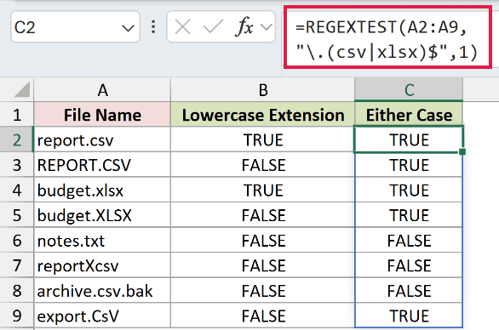Cancel formula entry with the X icon
This screenshot has width=499, height=330.
point(183,26)
